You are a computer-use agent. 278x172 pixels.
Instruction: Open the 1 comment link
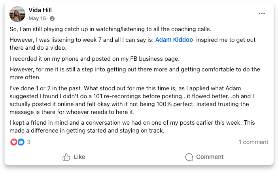click(253, 142)
